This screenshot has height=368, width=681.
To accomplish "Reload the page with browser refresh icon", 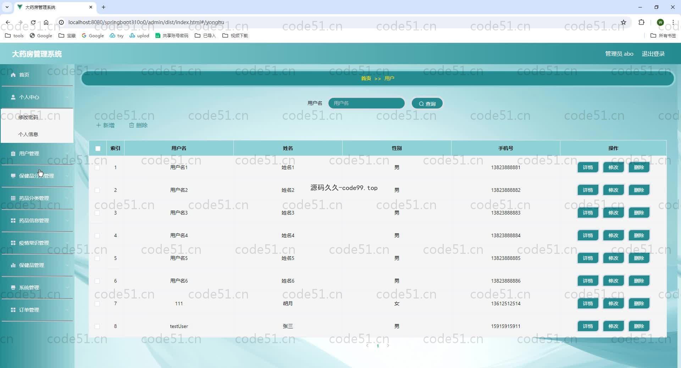I will pos(33,22).
